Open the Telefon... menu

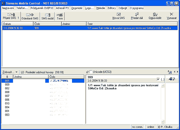pyautogui.click(x=22, y=8)
